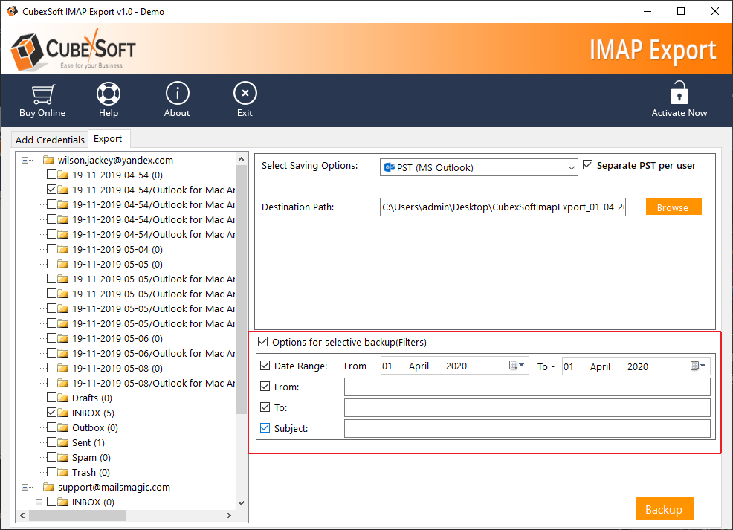733x530 pixels.
Task: Click the support@mailsmagic.com folder icon
Action: point(49,488)
